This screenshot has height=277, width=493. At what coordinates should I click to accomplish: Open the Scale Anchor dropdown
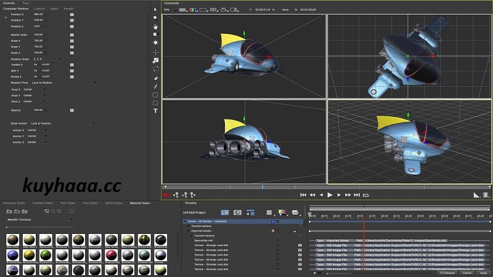point(63,123)
